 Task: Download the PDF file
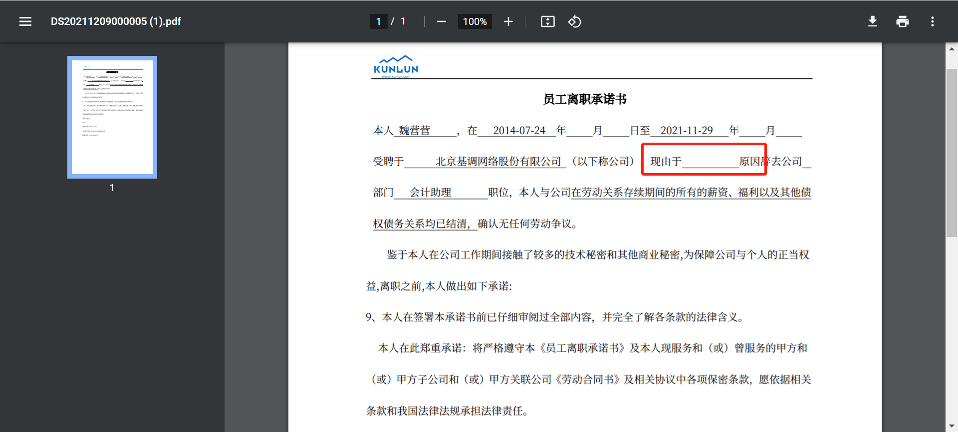[872, 21]
